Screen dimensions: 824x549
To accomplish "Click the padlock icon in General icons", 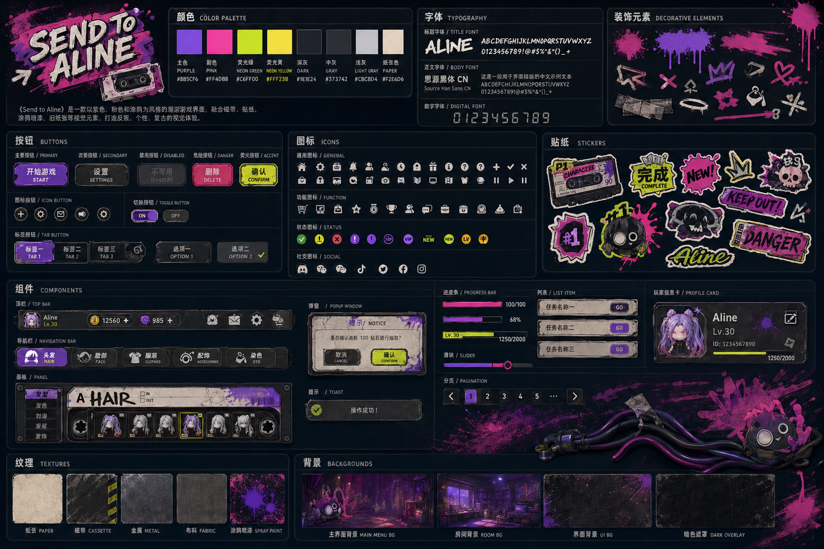I will tap(320, 181).
